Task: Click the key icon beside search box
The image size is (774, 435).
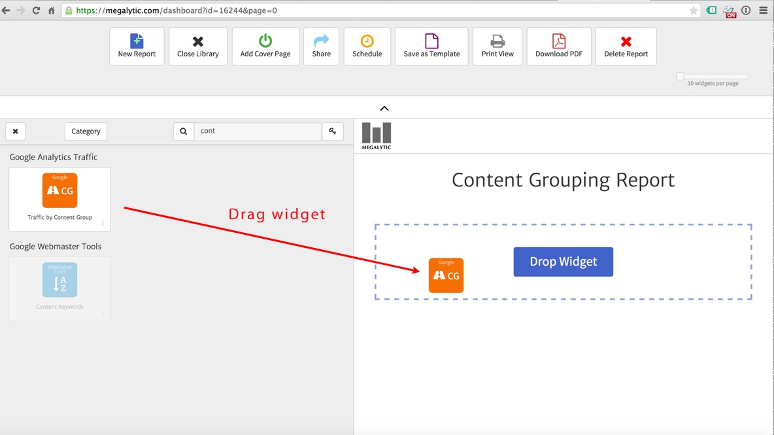Action: pos(333,131)
